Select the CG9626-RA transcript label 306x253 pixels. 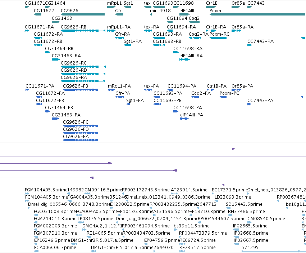coord(74,77)
